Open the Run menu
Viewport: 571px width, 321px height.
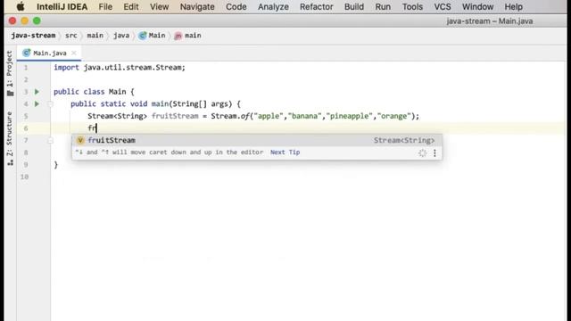(x=383, y=6)
